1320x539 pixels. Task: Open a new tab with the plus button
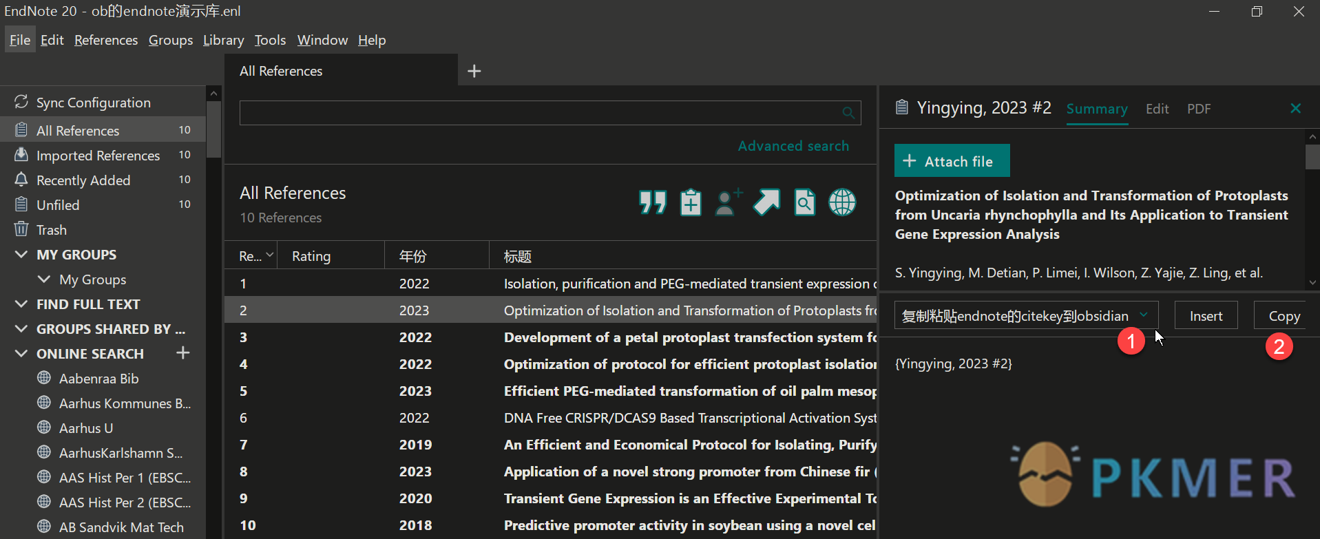click(x=474, y=71)
